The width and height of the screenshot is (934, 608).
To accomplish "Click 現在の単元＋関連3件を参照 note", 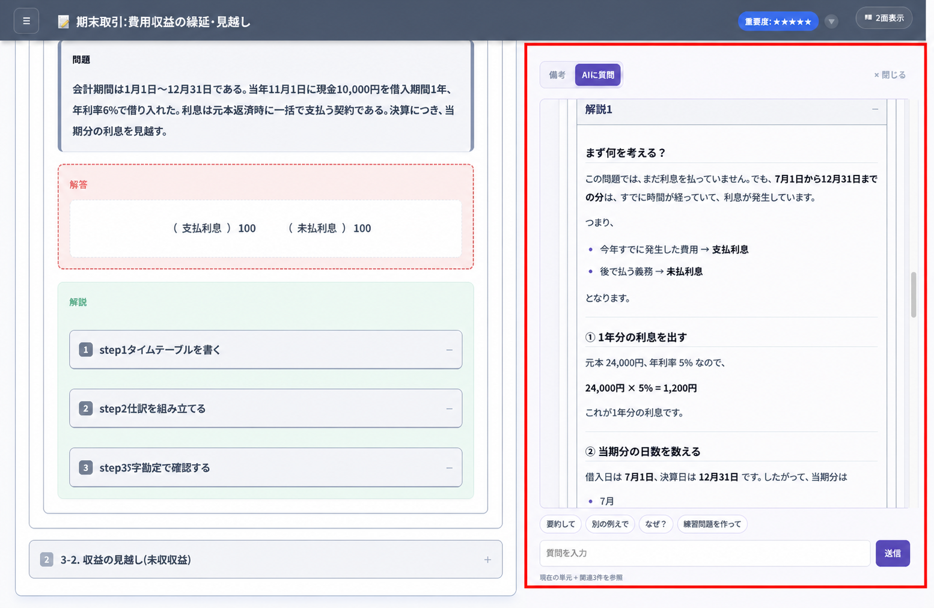I will point(581,577).
